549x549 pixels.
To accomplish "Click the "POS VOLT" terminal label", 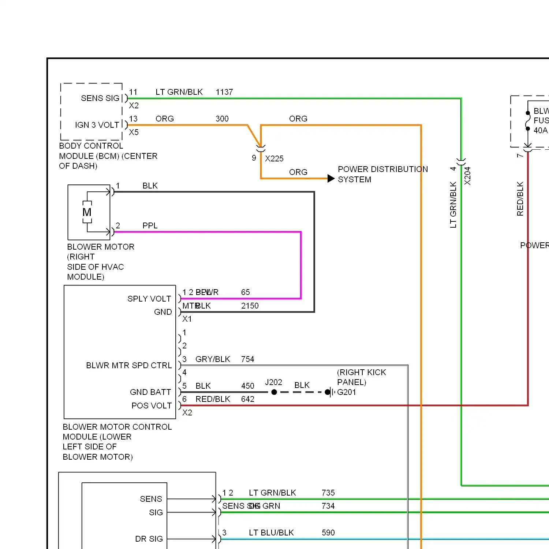I will [x=152, y=406].
